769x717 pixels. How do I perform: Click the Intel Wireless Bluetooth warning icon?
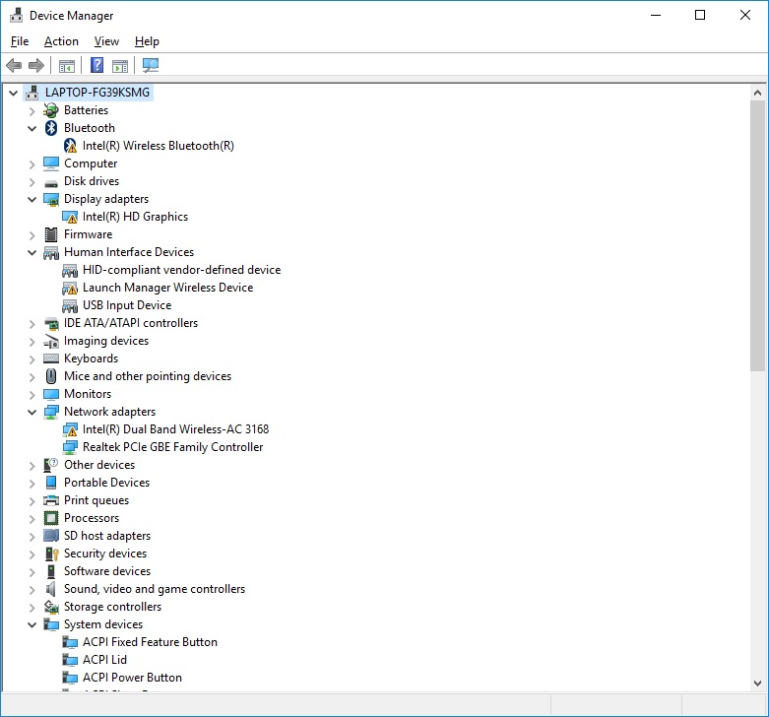[70, 146]
